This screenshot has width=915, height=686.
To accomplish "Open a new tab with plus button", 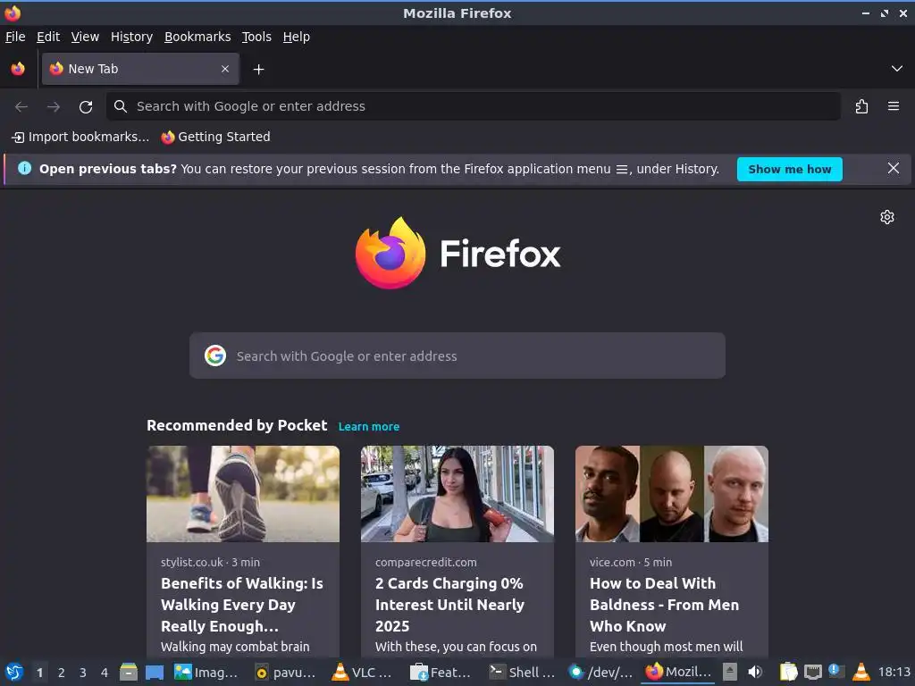I will click(x=258, y=70).
